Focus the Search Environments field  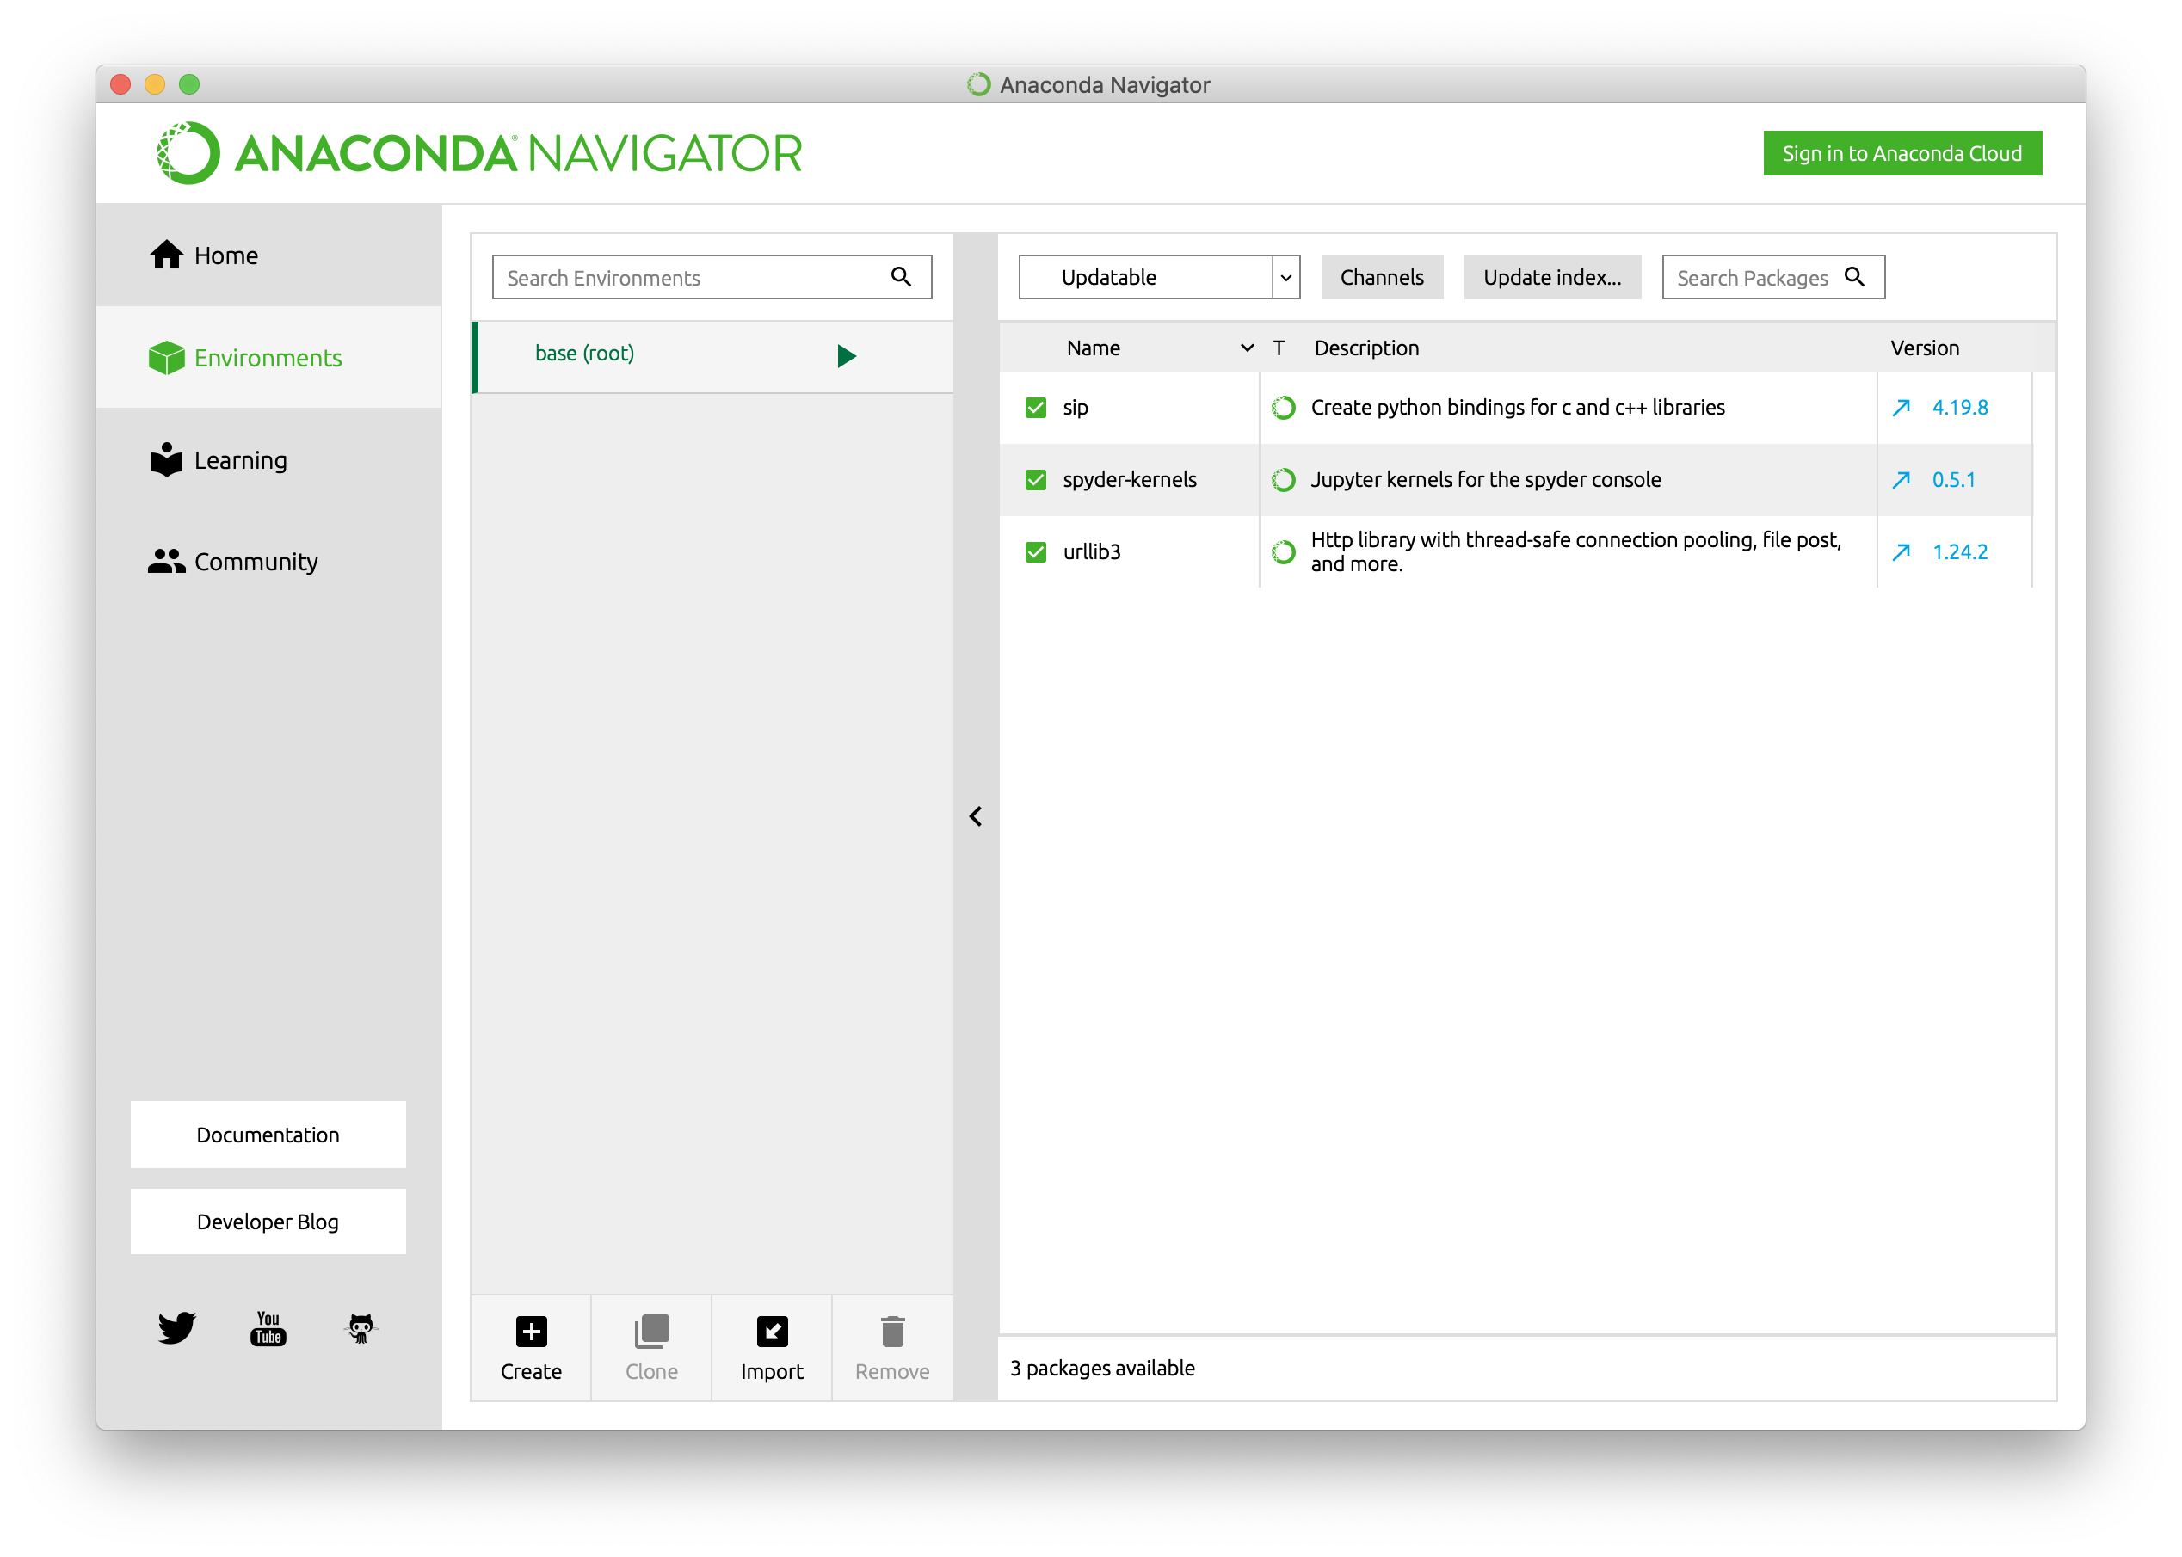(x=712, y=277)
